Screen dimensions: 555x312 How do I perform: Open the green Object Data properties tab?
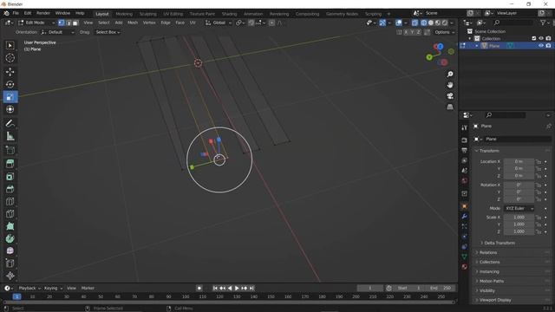[465, 257]
